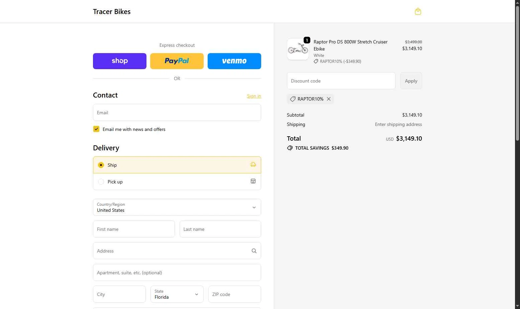This screenshot has height=309, width=520.
Task: Click the quantity badge on product image
Action: pos(307,40)
